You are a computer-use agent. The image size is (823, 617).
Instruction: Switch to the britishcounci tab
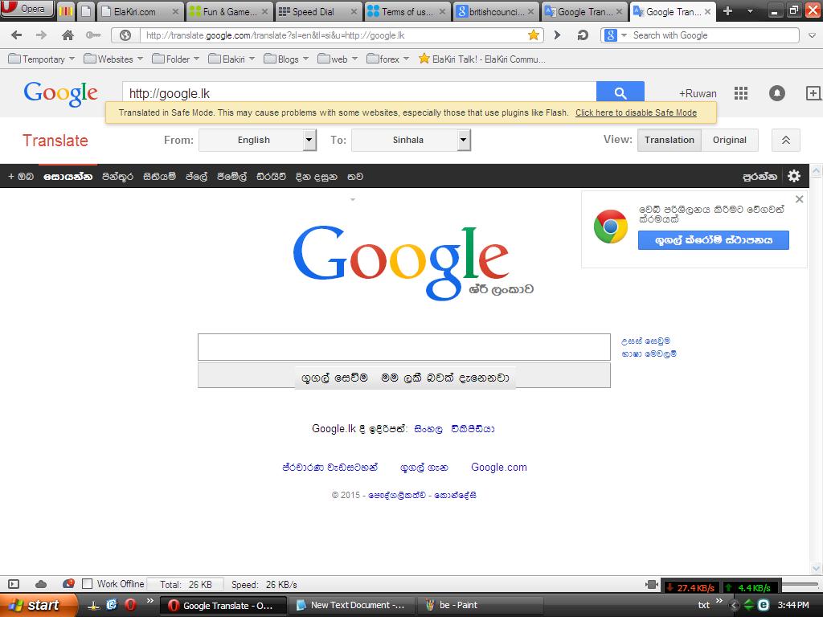click(x=497, y=11)
